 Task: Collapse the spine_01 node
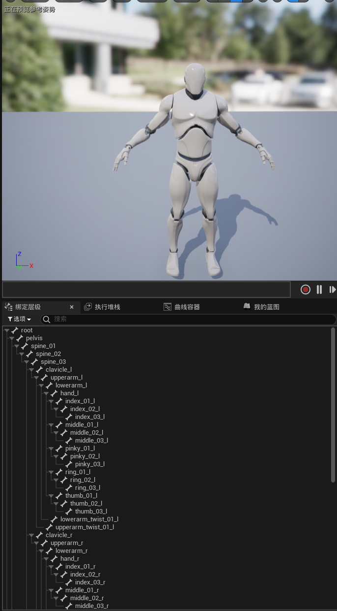17,346
